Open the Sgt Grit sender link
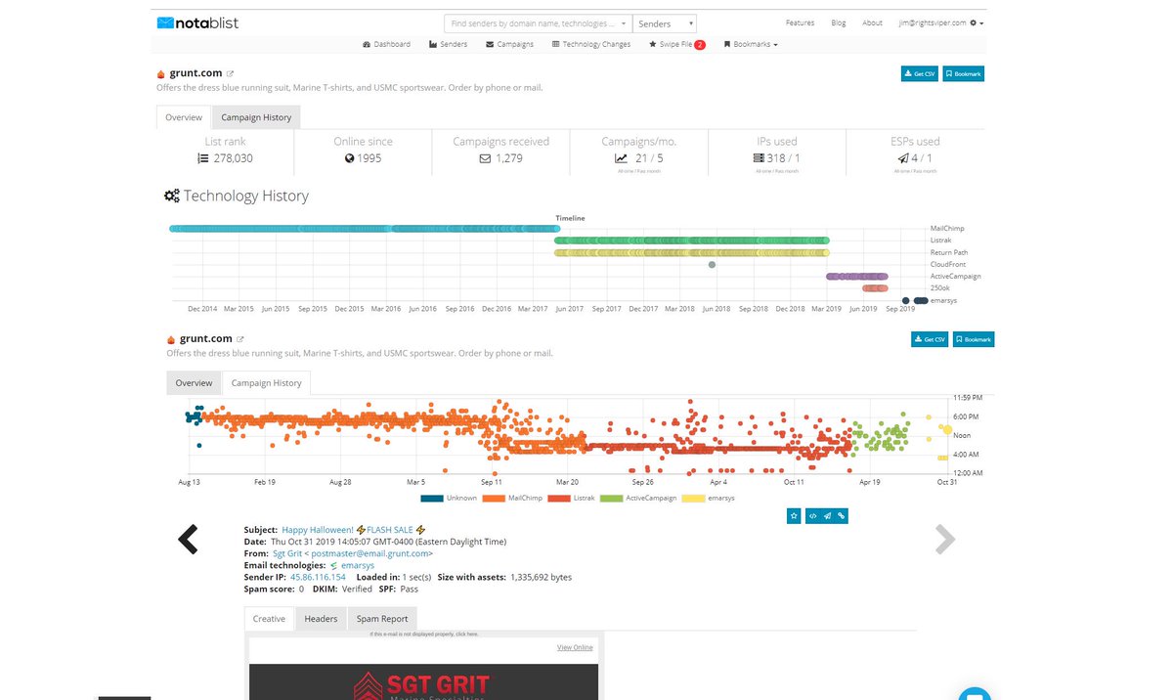The image size is (1173, 700). (x=353, y=553)
